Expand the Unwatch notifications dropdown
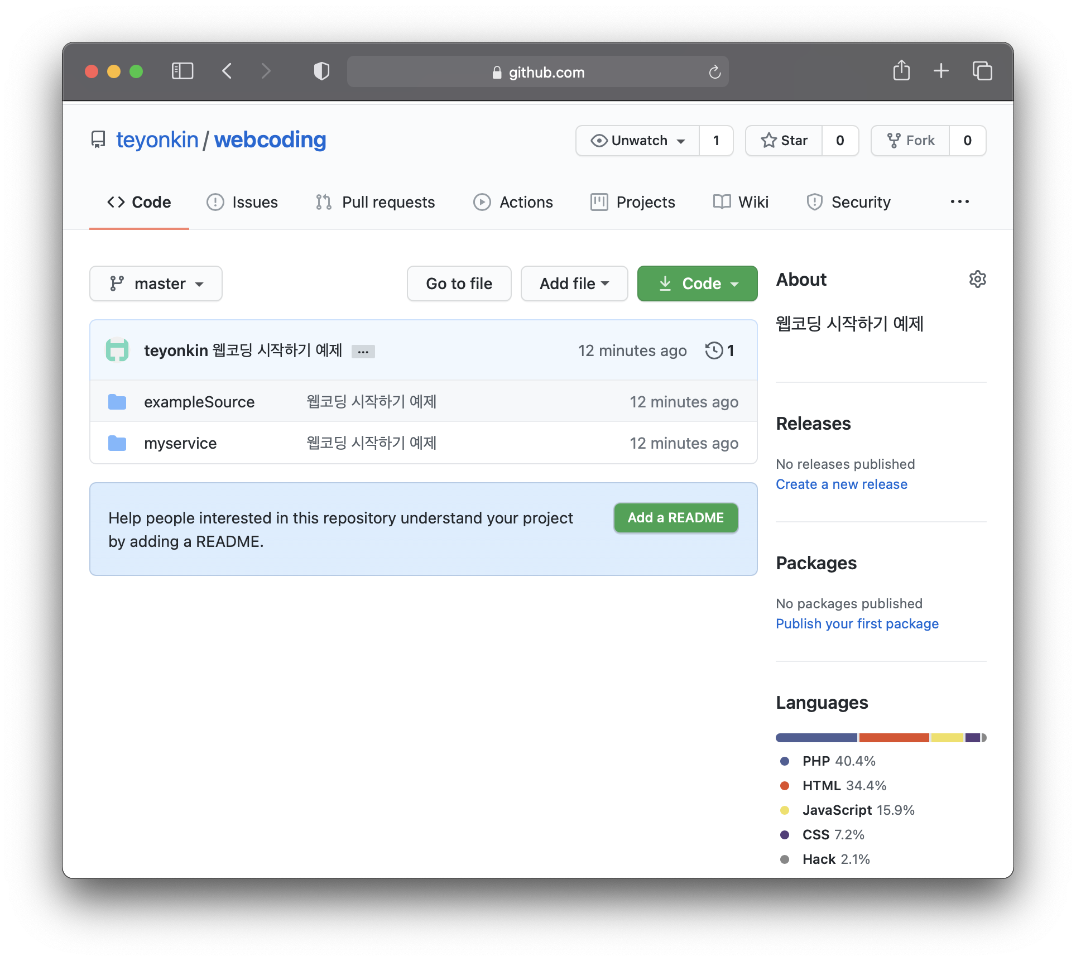The height and width of the screenshot is (961, 1076). [637, 141]
